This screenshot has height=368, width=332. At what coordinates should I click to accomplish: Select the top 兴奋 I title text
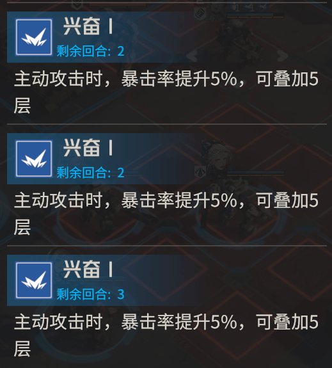pos(88,26)
